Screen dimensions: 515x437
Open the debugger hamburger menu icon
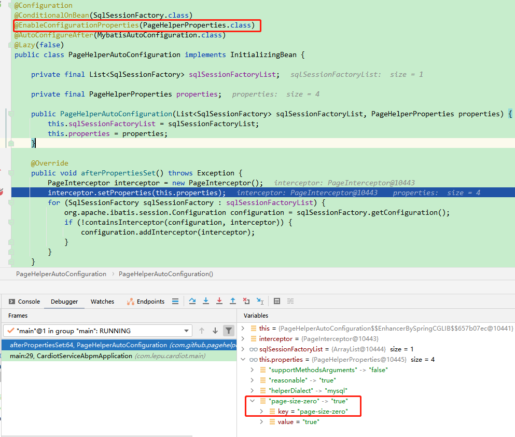pyautogui.click(x=175, y=301)
